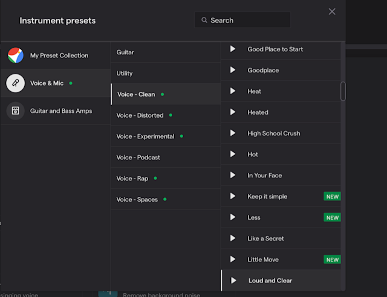The height and width of the screenshot is (297, 387).
Task: Click the green dot beside Voice - Experimental
Action: 181,136
